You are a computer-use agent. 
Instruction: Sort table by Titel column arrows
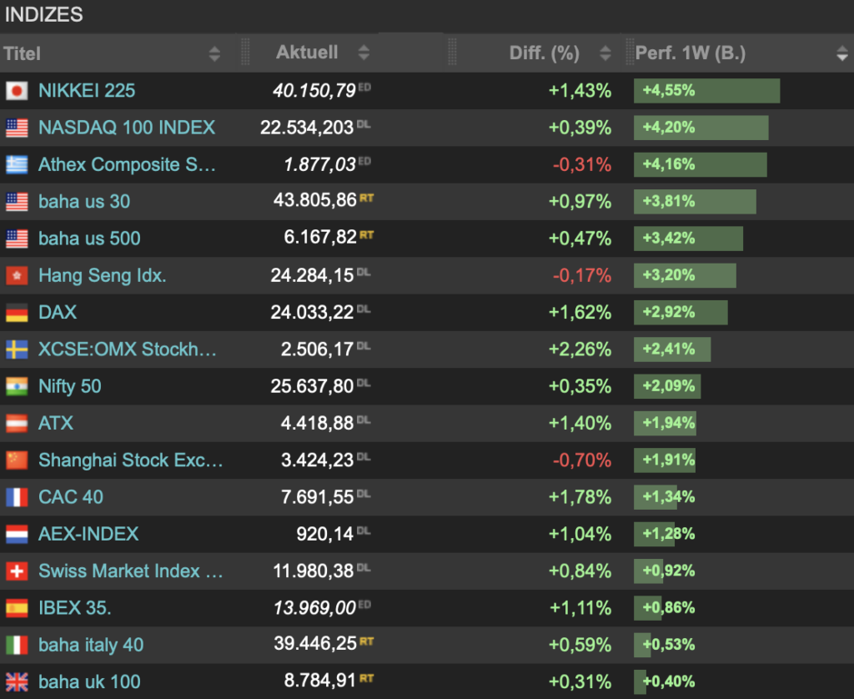tap(214, 53)
